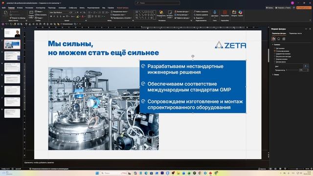
Task: Select the Solid fill (Сплошная заливка) radio button
Action: [x=275, y=51]
